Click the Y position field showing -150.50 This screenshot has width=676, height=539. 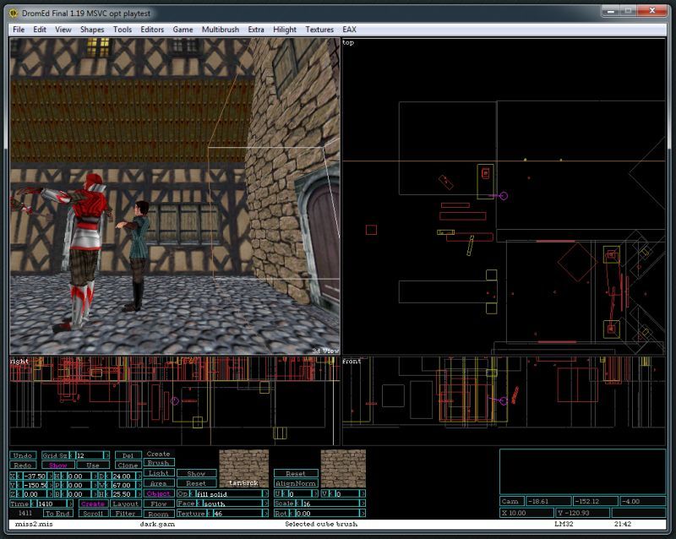(x=35, y=485)
